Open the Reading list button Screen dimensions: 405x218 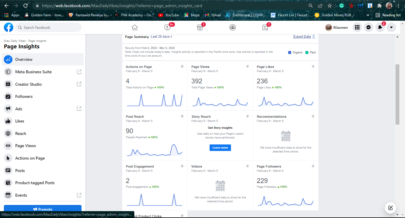click(388, 15)
